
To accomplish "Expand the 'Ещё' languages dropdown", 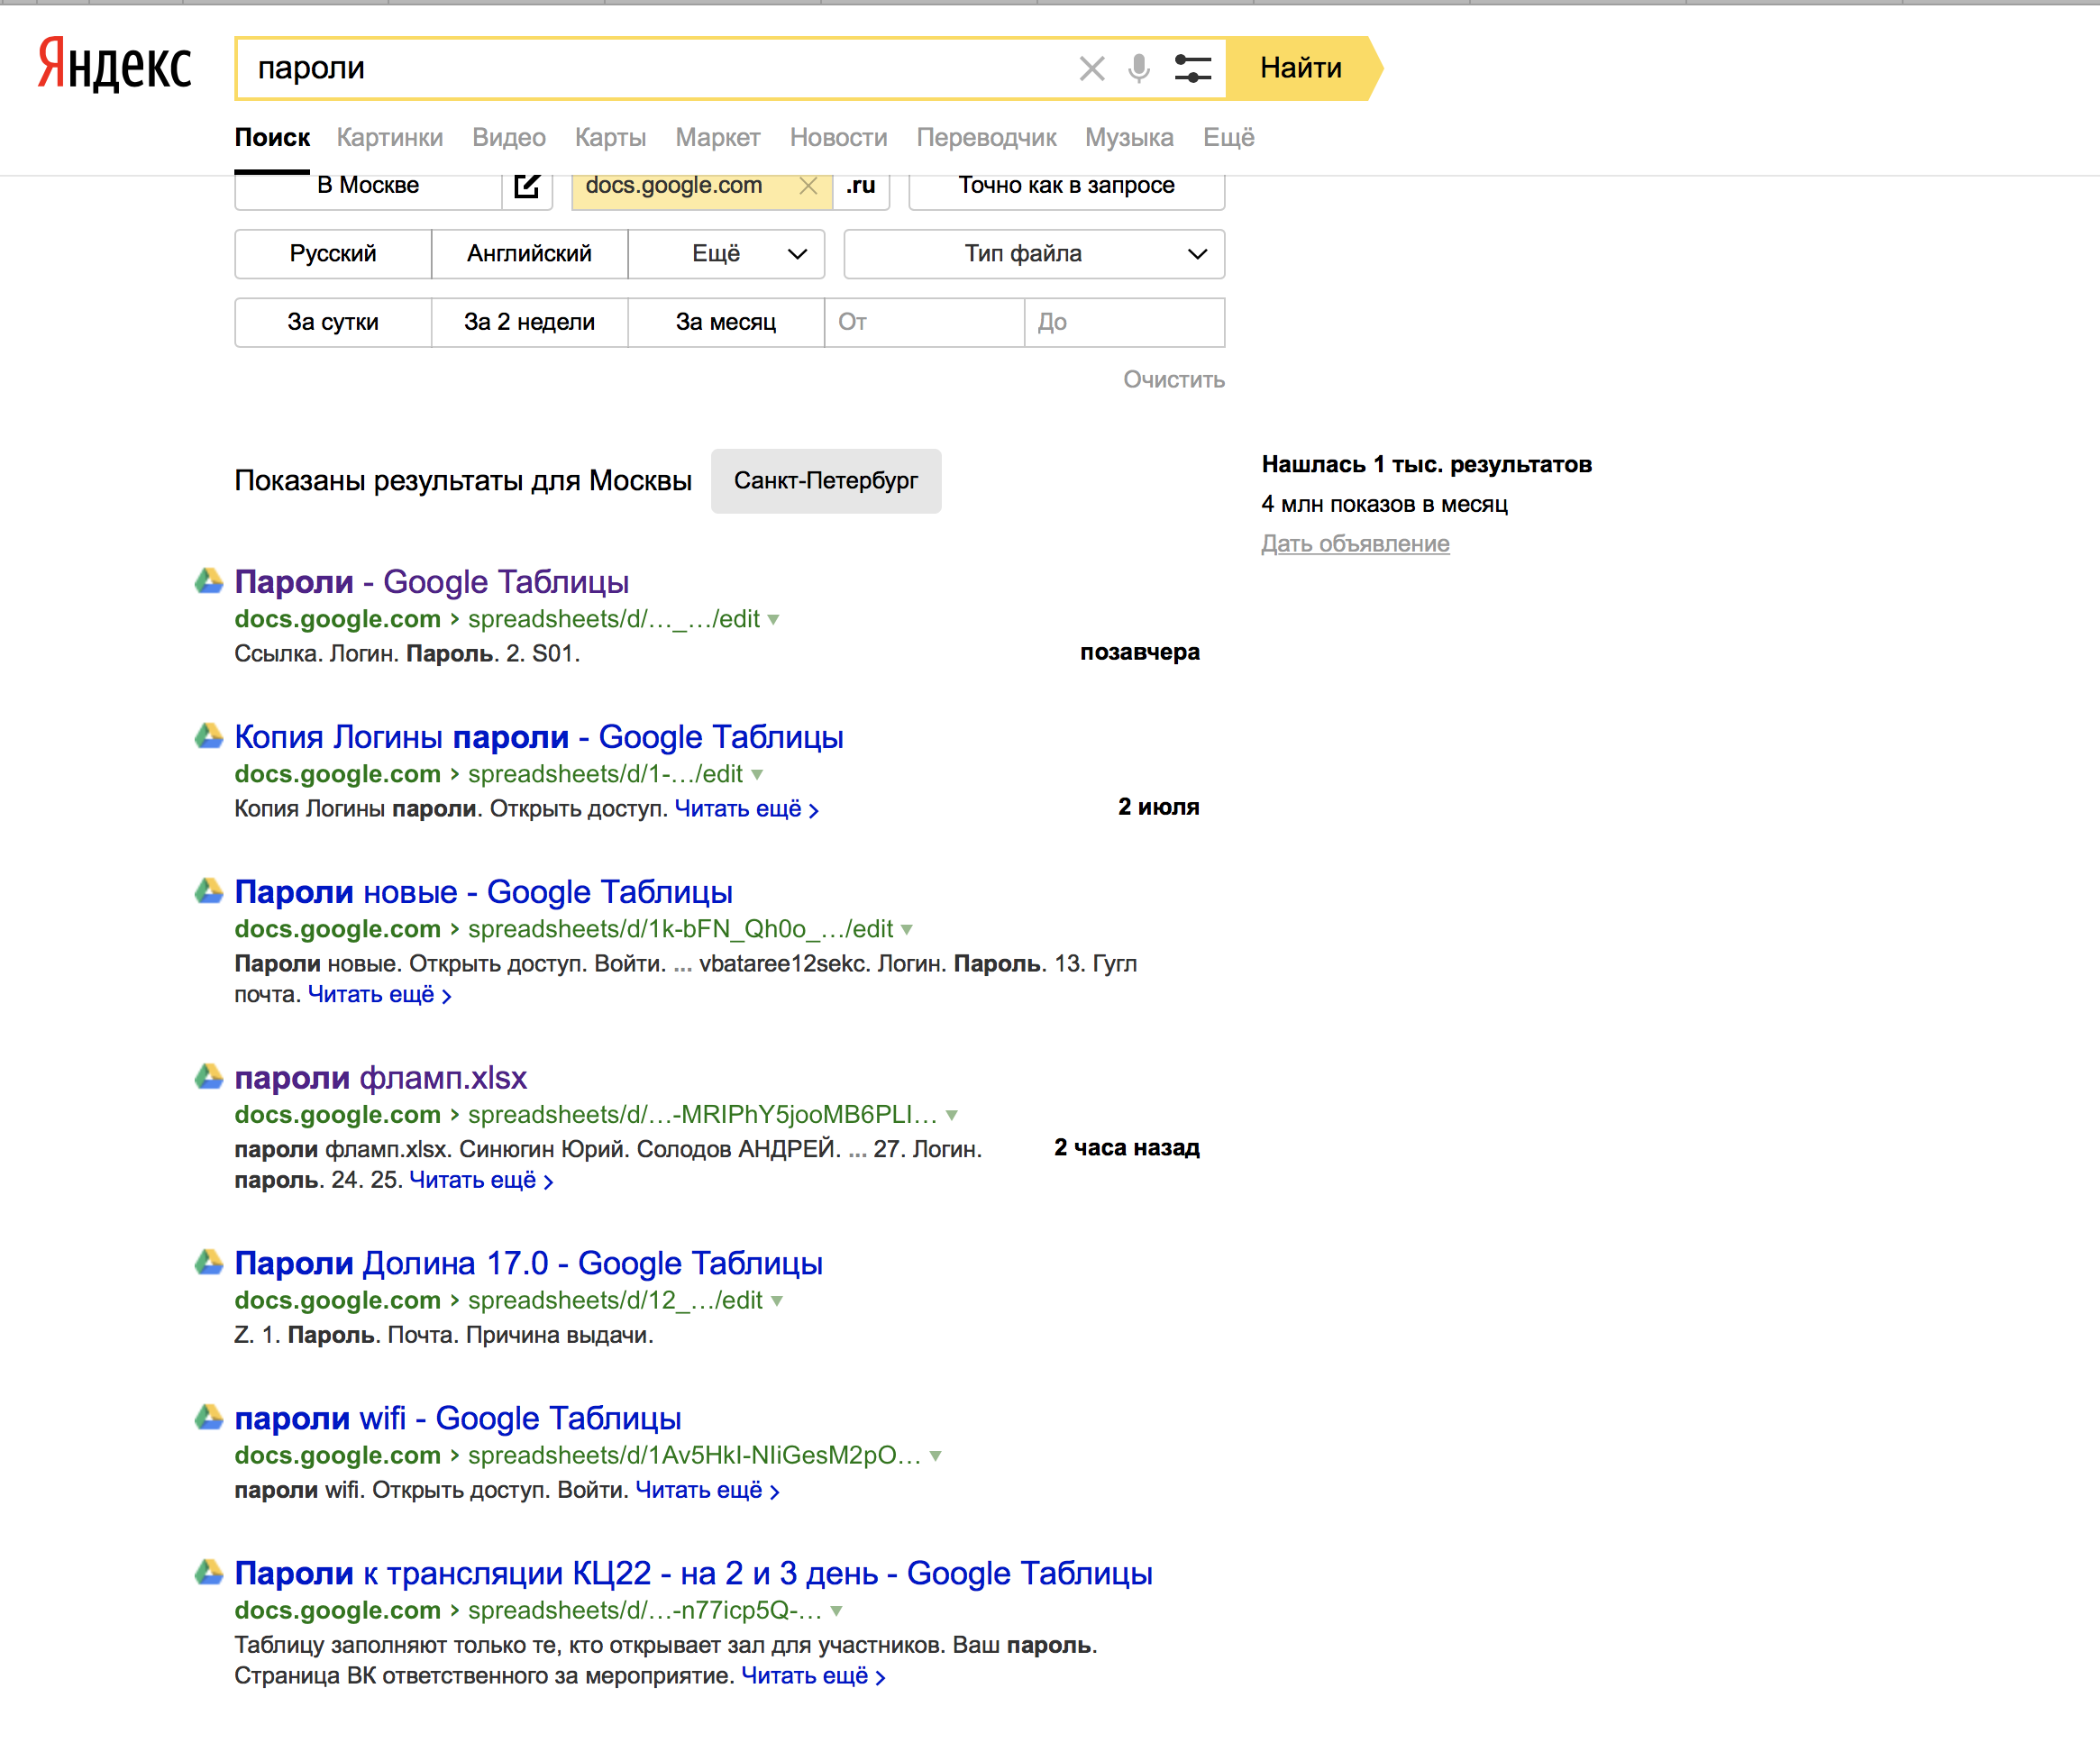I will [x=726, y=254].
